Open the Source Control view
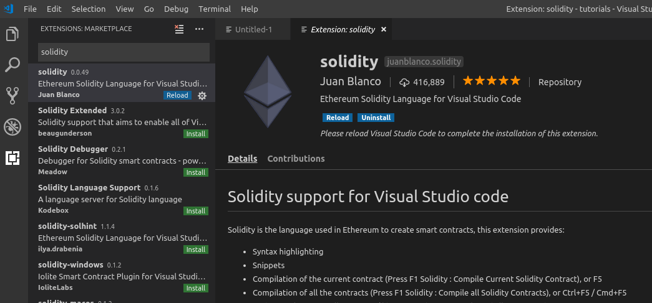652x303 pixels. pos(12,95)
